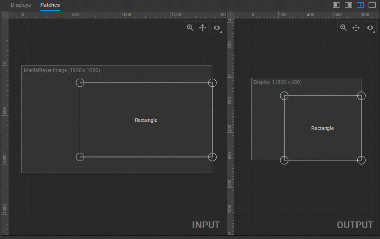Click the MediaPlayer.Image (1920 x 1080) label

coord(62,70)
